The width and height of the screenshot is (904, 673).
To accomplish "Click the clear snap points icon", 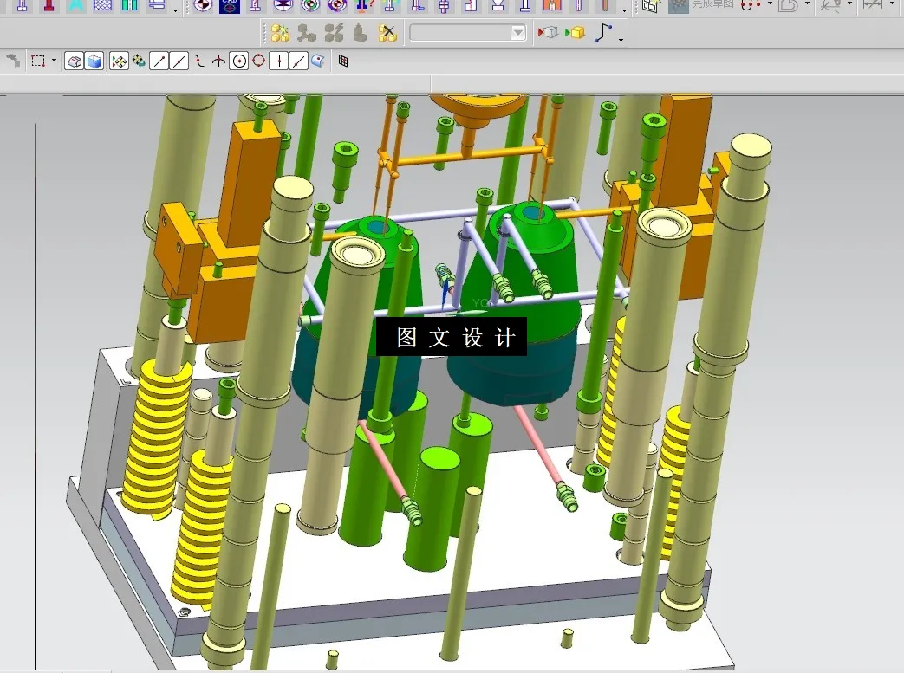I will click(139, 61).
